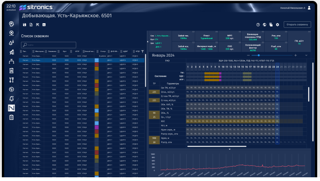Select day 15 in the calendar header

click(243, 67)
